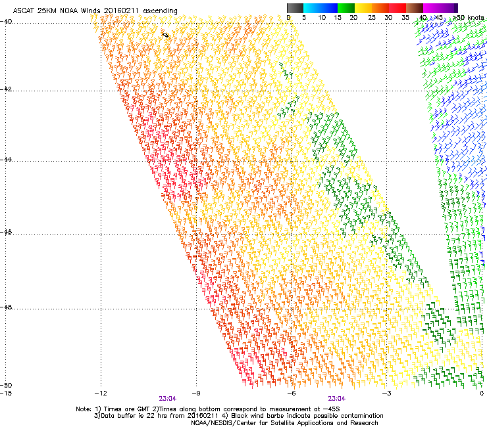Click the '35' legend scale label
Image resolution: width=487 pixels, height=427 pixels.
click(x=405, y=18)
